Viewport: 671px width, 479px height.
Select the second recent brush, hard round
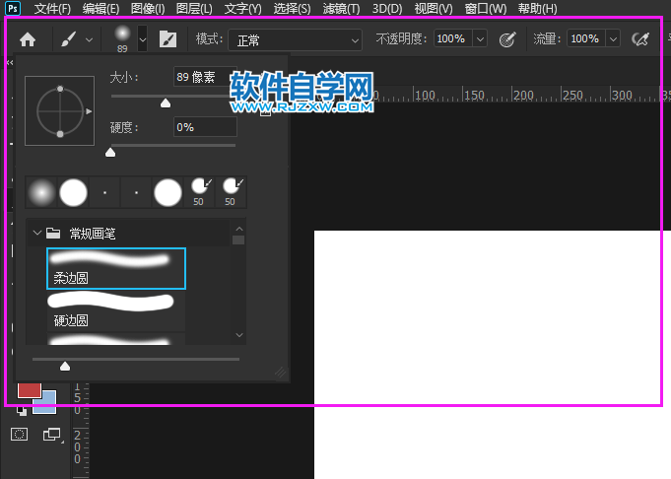[73, 192]
